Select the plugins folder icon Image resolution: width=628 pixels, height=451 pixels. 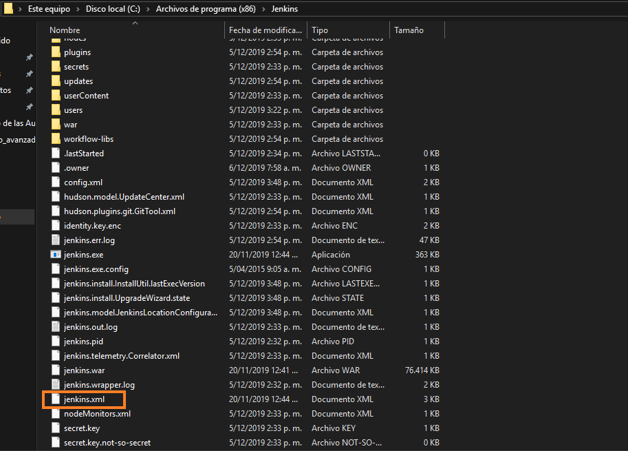56,52
